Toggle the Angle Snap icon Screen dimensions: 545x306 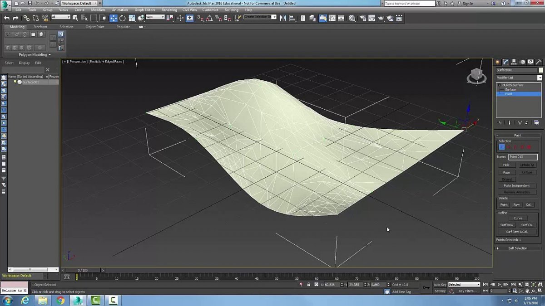209,18
